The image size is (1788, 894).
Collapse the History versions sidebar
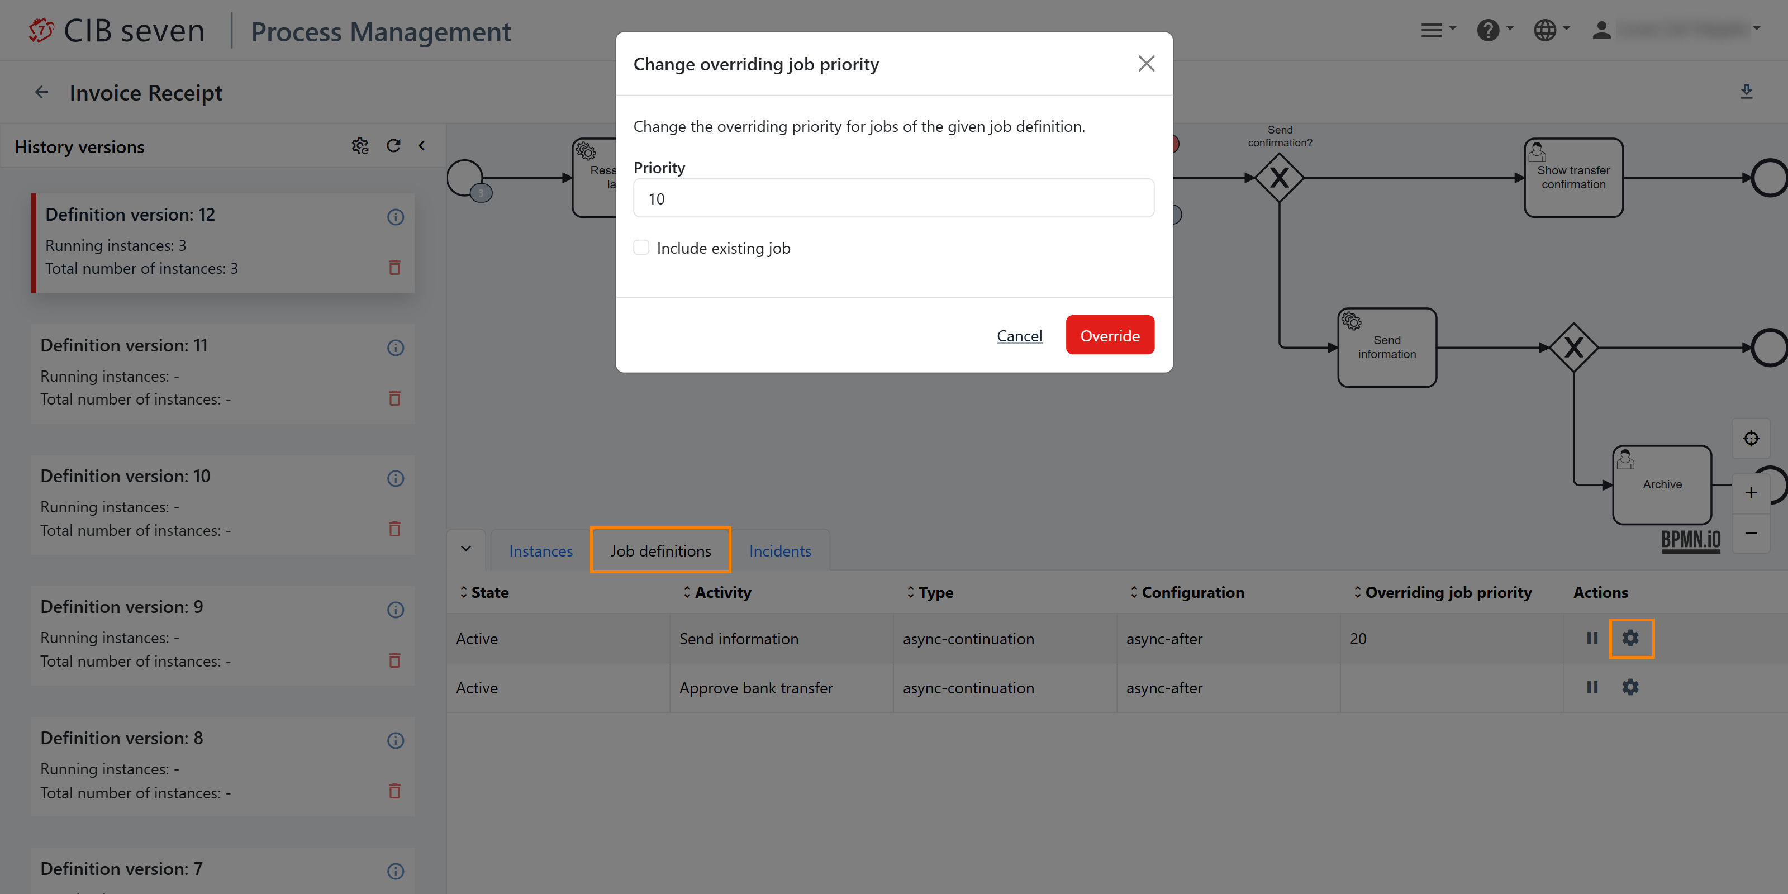[421, 146]
